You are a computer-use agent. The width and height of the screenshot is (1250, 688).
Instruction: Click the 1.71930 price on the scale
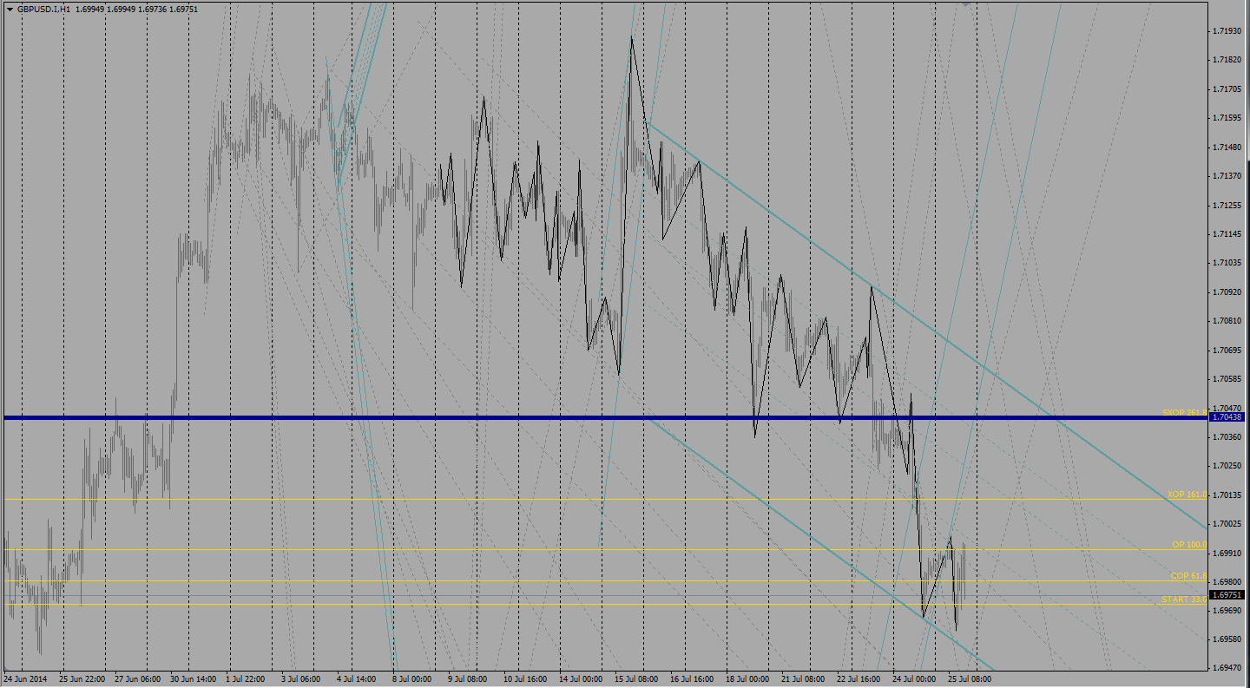coord(1227,31)
